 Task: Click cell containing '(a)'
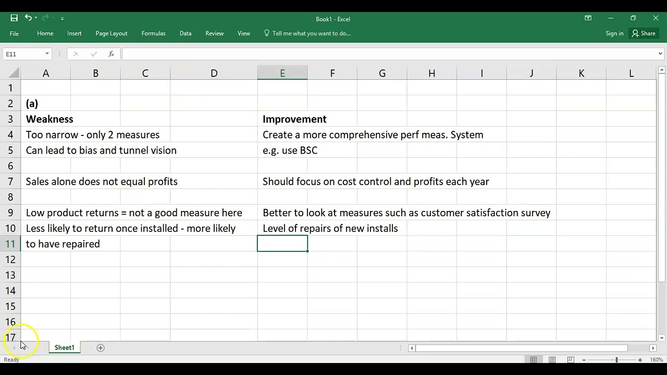[46, 103]
